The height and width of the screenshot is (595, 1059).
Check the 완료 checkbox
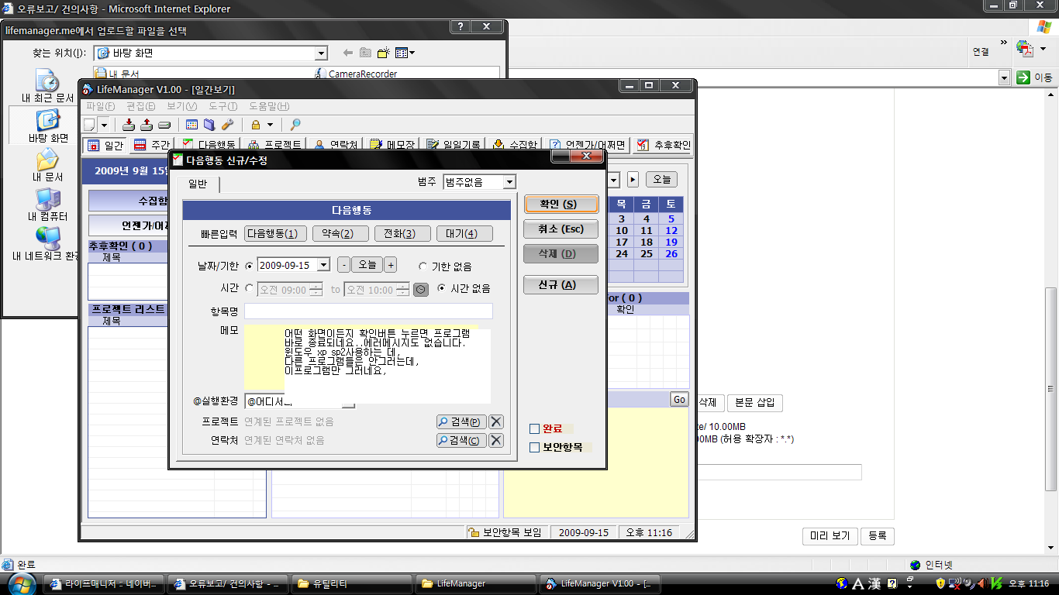coord(534,428)
